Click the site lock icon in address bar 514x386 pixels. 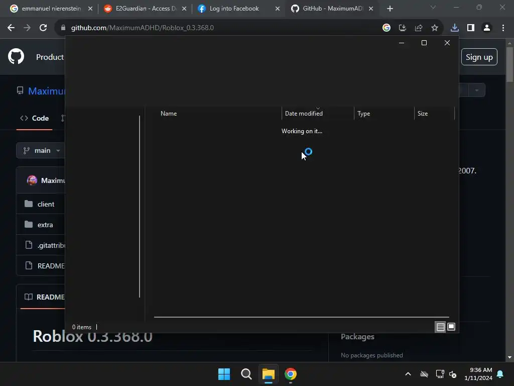click(x=63, y=28)
